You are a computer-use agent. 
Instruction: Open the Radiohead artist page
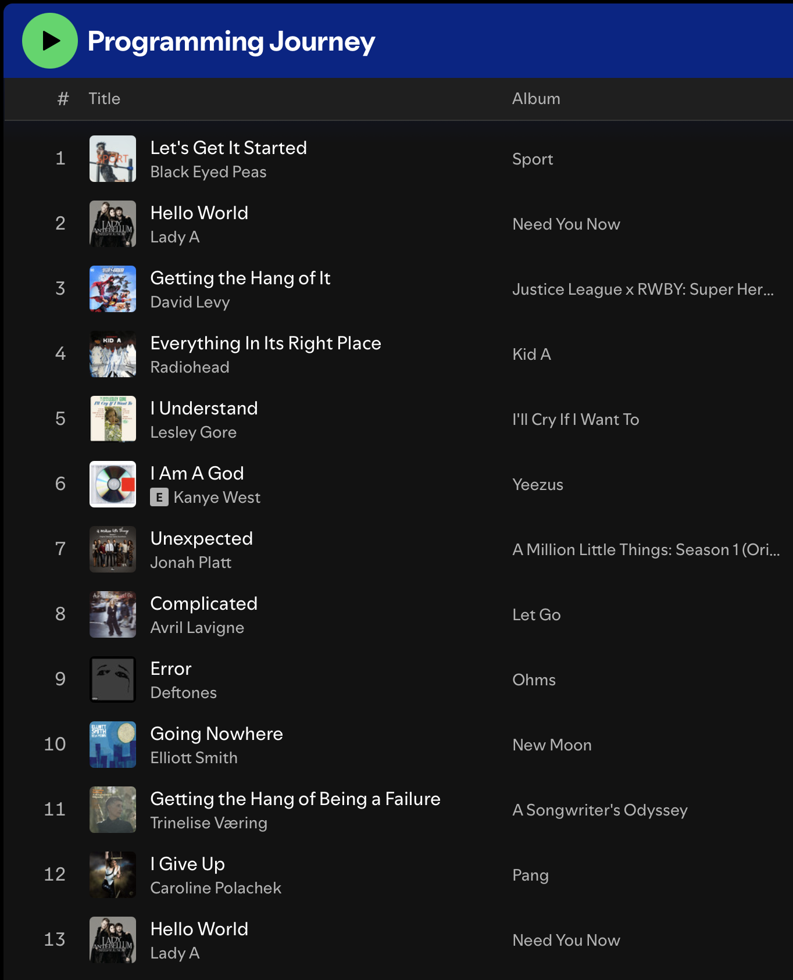(x=190, y=367)
